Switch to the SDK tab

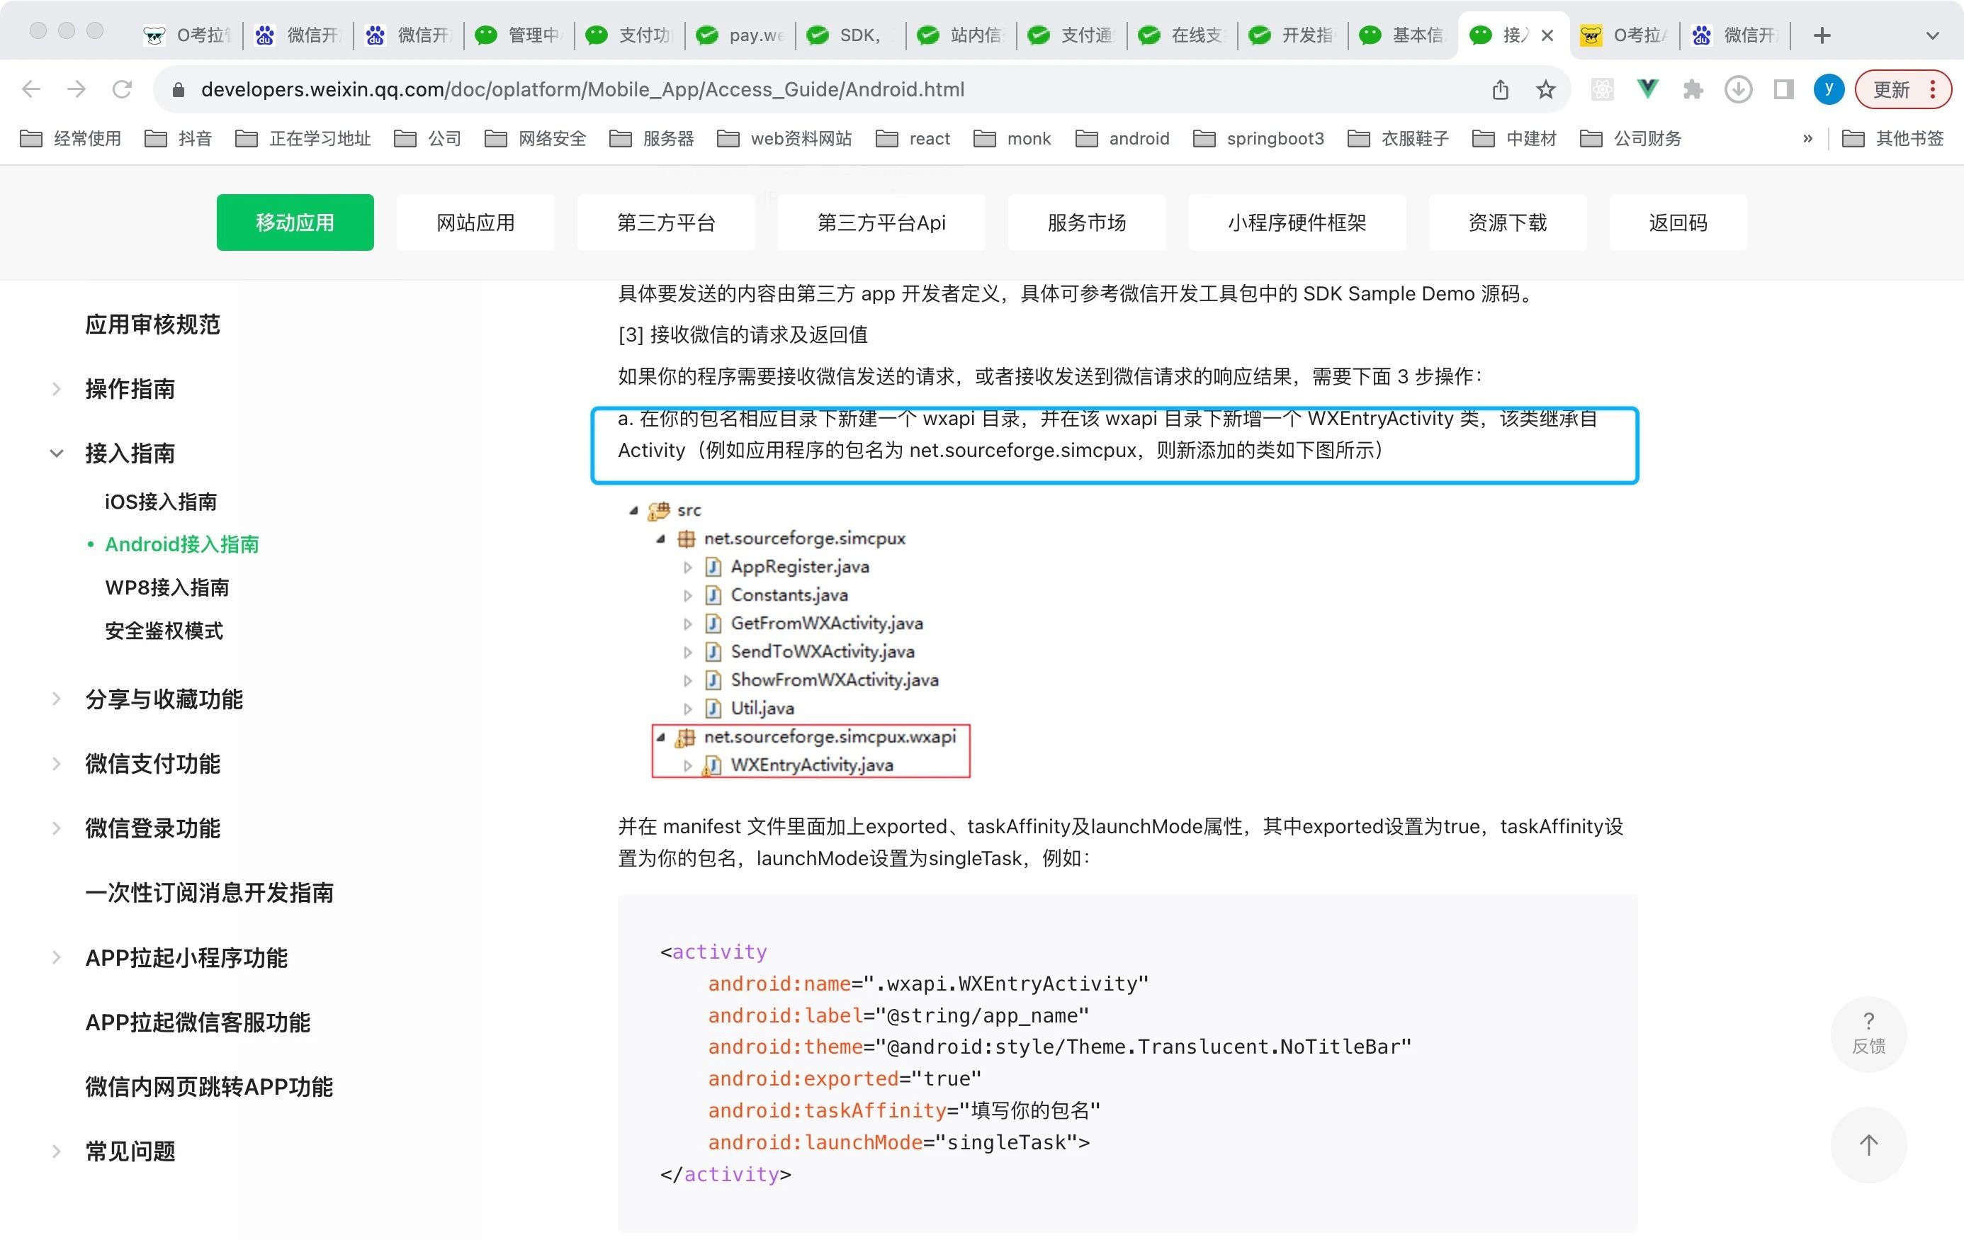click(x=851, y=35)
